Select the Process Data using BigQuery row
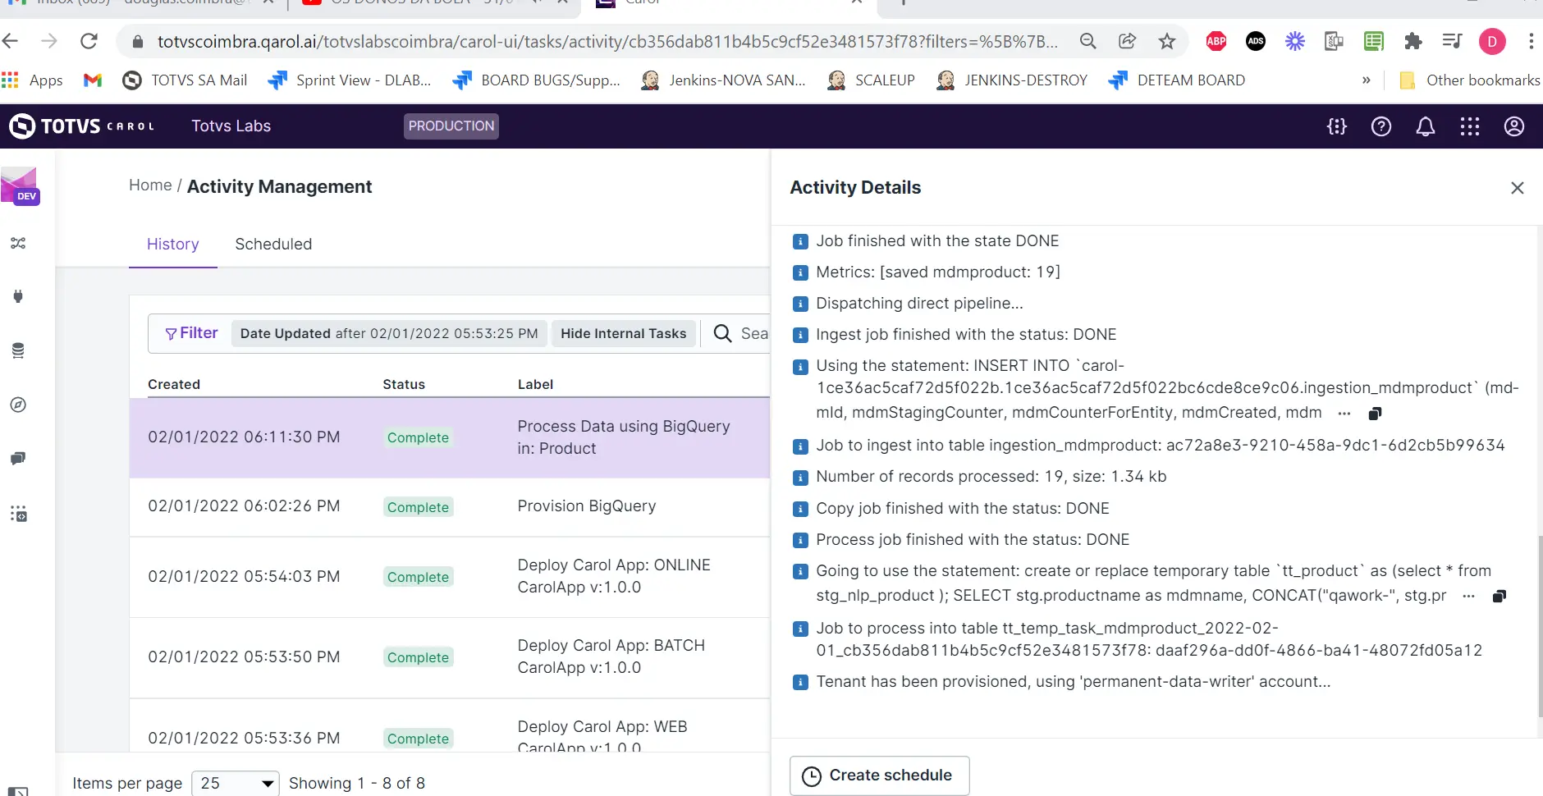1543x796 pixels. [450, 437]
